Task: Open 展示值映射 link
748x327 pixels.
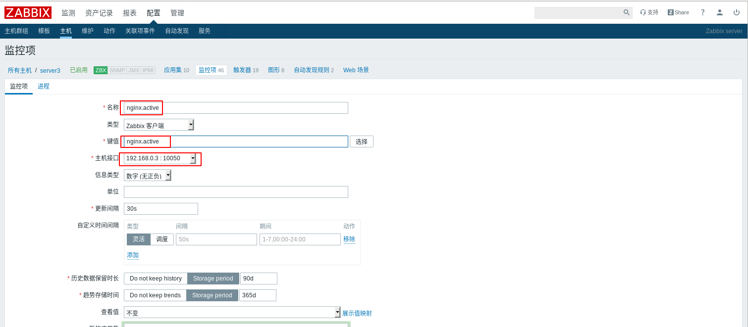Action: click(x=357, y=313)
